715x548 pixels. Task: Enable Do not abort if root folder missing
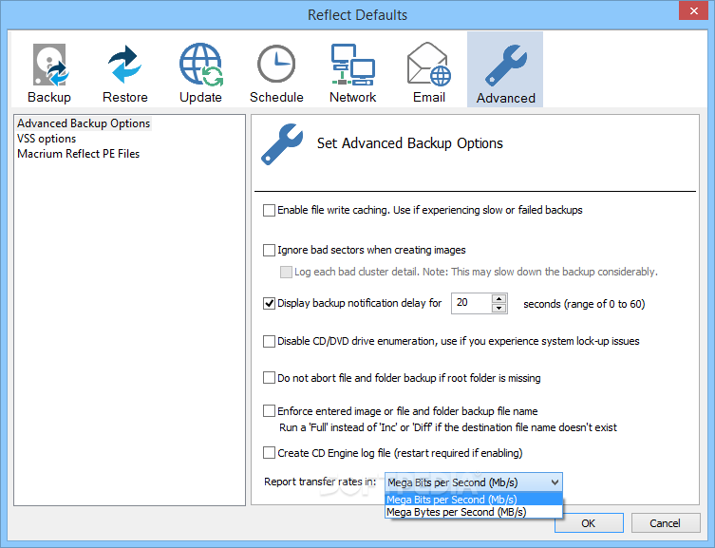click(x=269, y=378)
